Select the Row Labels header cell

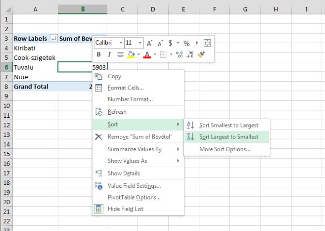click(35, 38)
